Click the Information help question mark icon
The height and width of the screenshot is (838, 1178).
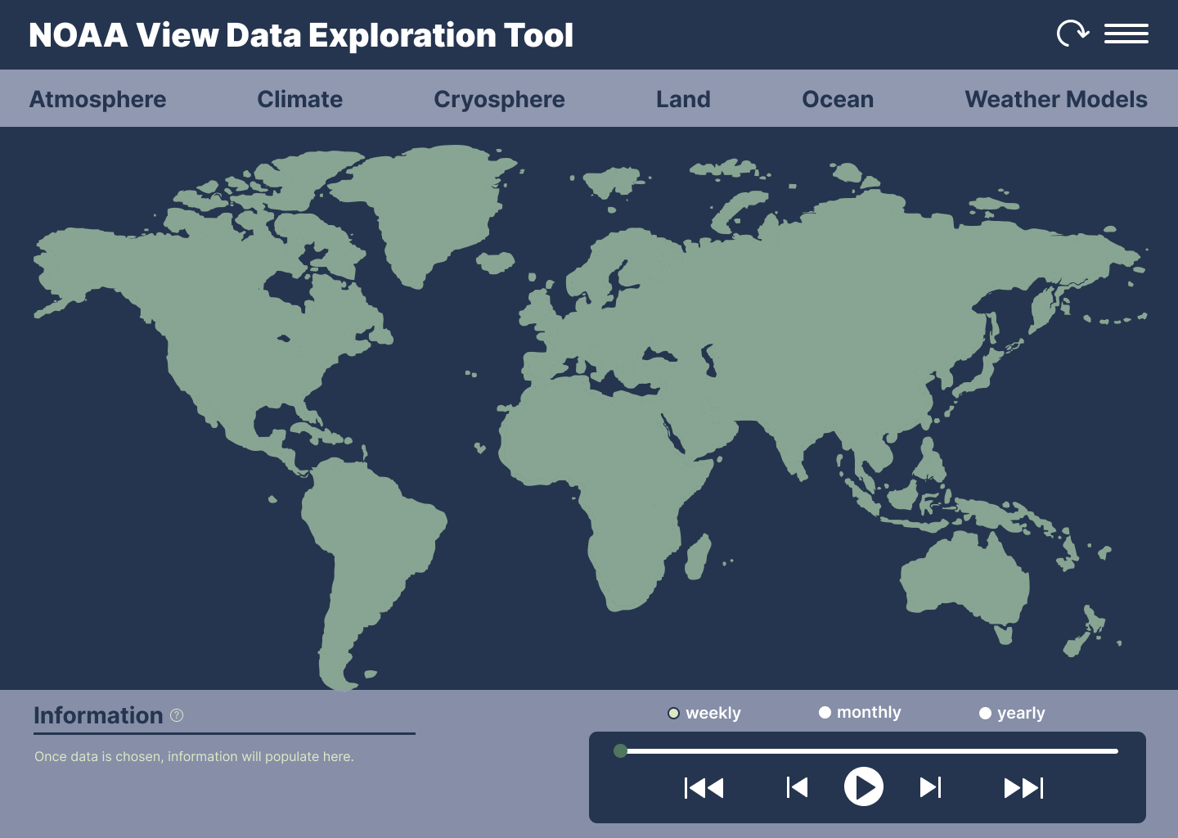[x=177, y=715]
